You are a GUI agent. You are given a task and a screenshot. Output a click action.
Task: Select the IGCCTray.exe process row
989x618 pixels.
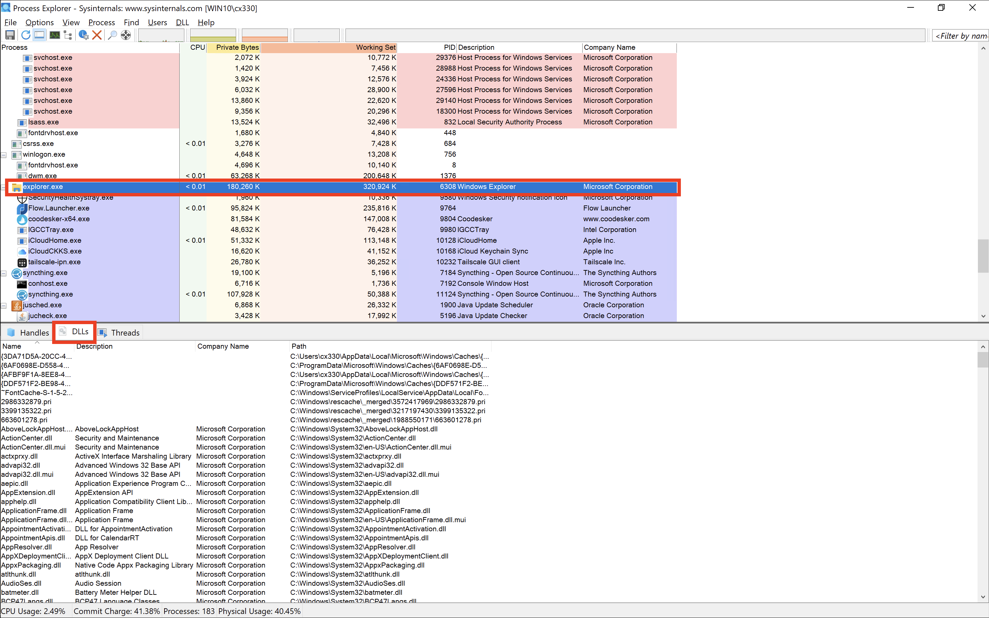(x=338, y=230)
